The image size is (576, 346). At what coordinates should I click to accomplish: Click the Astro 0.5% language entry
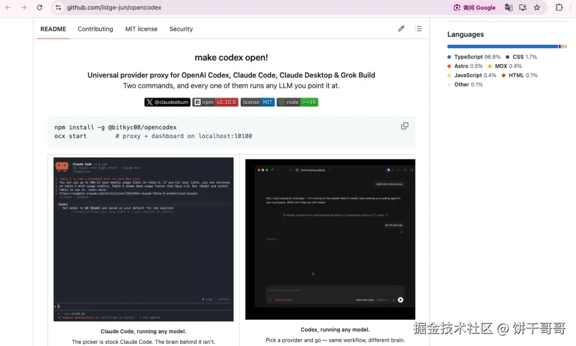pyautogui.click(x=465, y=66)
